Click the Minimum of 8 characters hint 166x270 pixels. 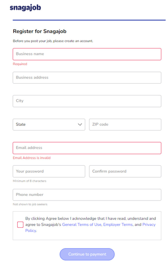tap(30, 181)
